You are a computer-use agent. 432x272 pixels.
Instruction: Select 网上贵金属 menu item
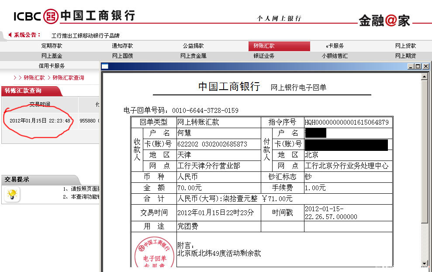click(193, 56)
